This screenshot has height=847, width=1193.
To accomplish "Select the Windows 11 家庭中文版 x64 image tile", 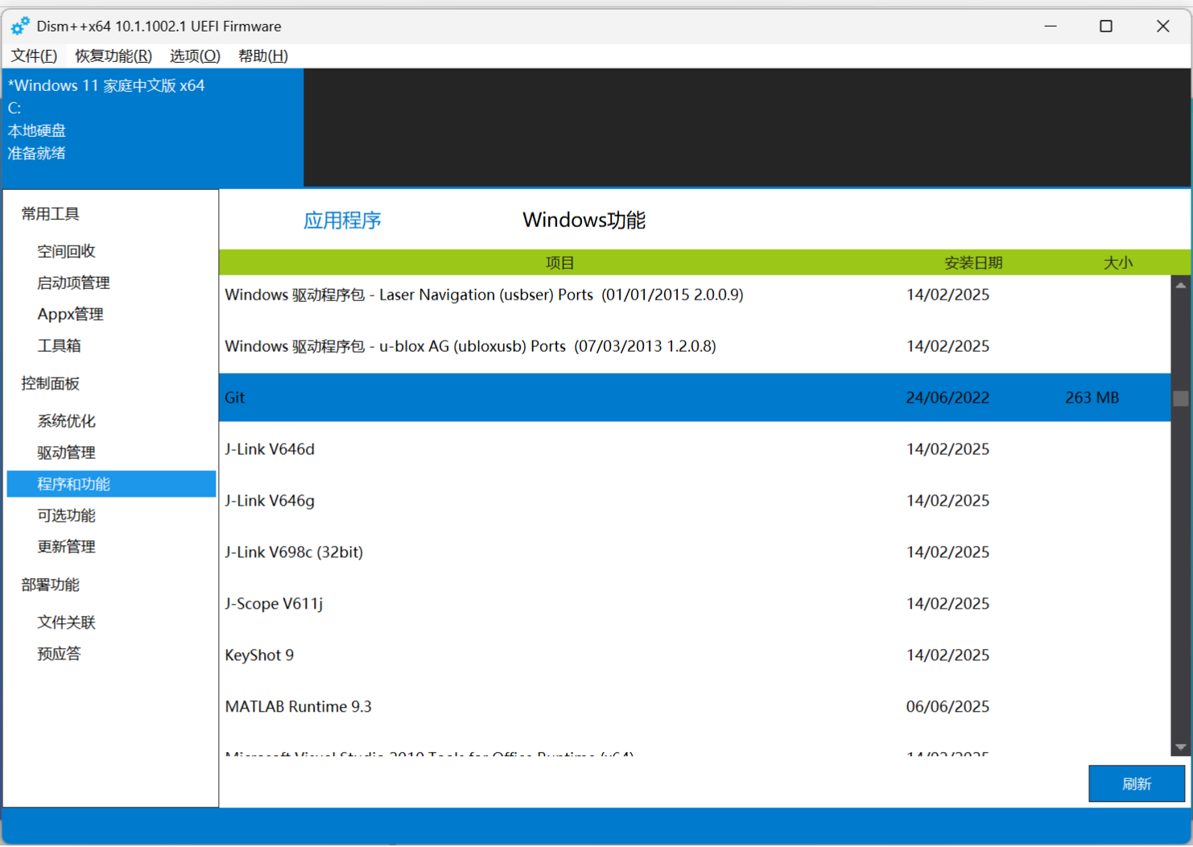I will [153, 127].
